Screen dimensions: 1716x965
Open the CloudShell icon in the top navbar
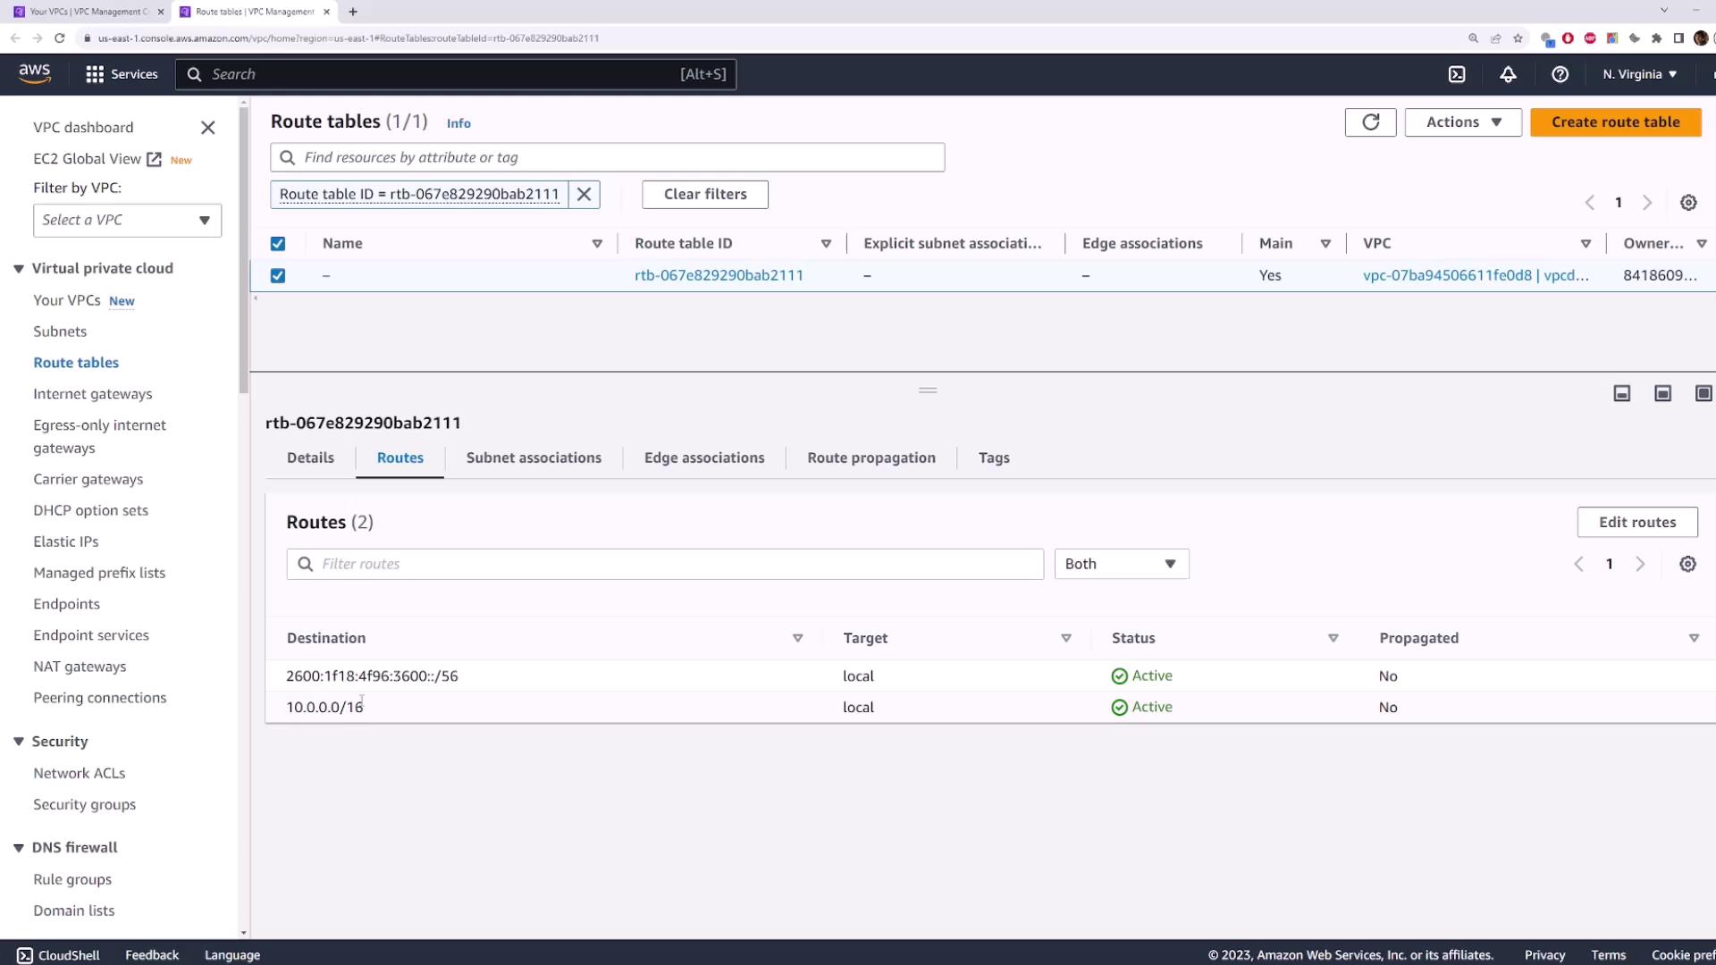(x=1457, y=74)
